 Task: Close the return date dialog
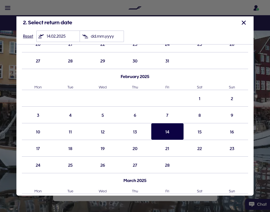click(x=244, y=23)
